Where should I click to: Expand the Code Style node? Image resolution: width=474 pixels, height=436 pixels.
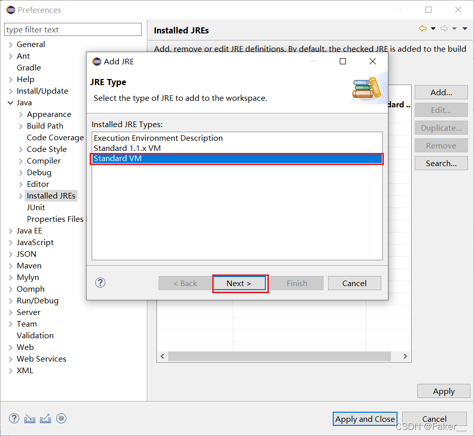(21, 149)
